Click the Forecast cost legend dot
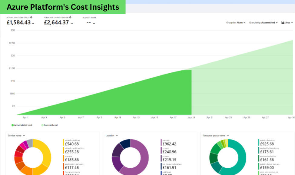This screenshot has width=295, height=175. [42, 125]
